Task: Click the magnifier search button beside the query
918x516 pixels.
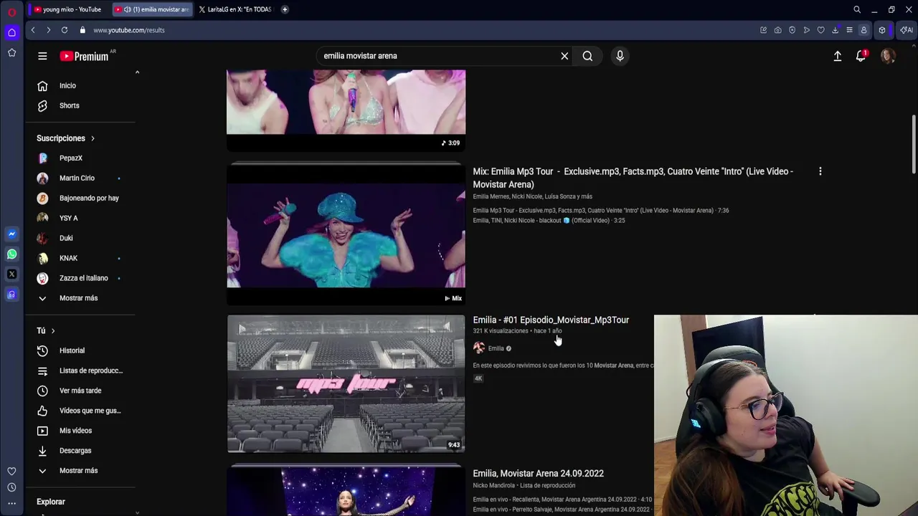Action: (587, 56)
